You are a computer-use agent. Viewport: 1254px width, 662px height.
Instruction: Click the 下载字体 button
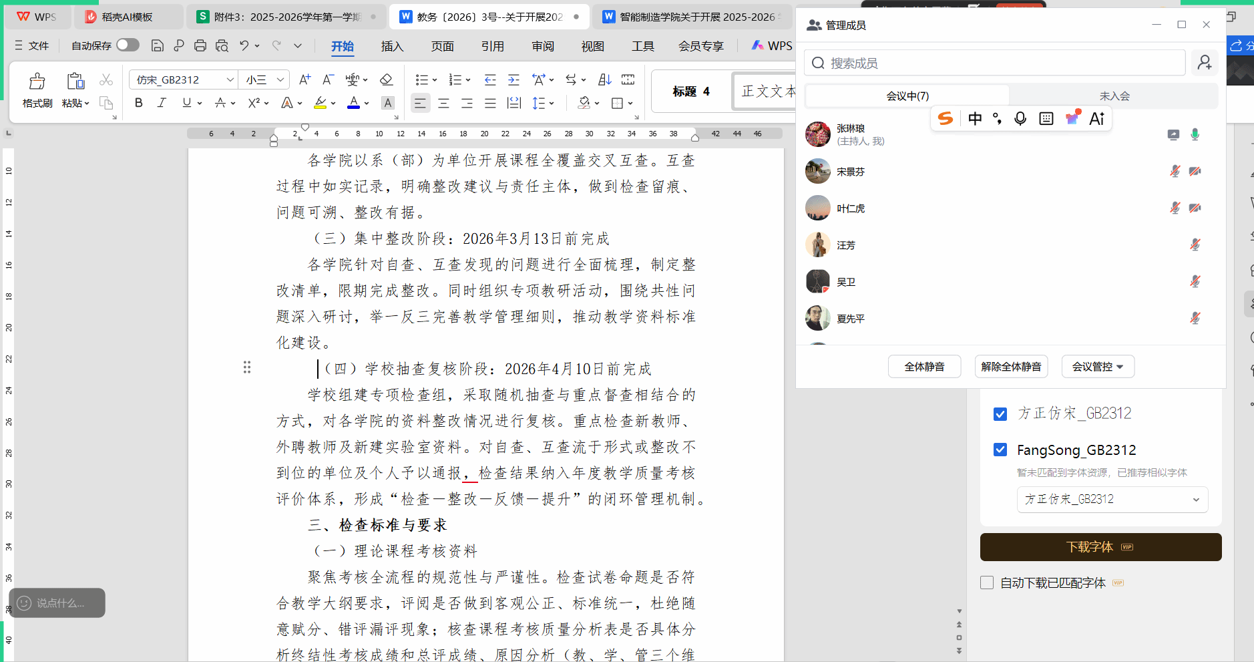click(x=1100, y=547)
